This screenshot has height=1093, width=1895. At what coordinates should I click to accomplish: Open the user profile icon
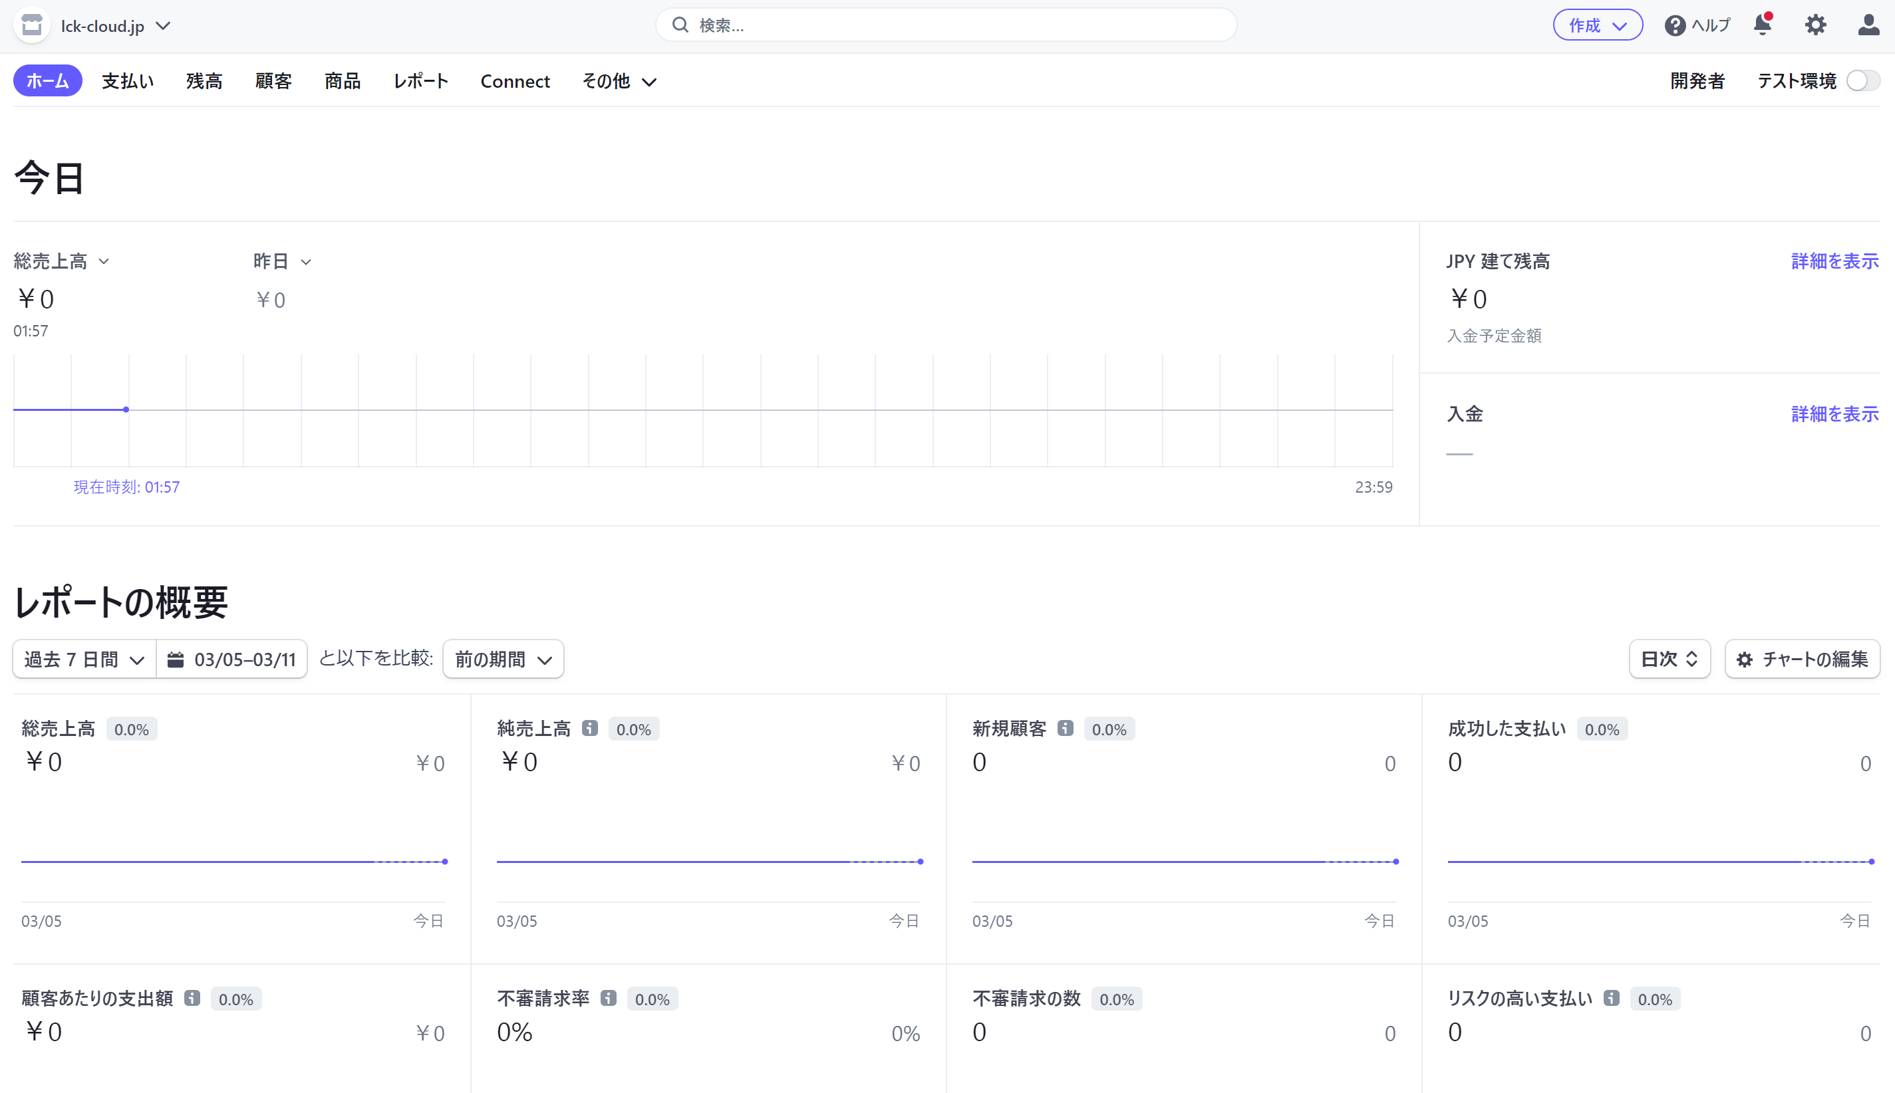point(1868,25)
